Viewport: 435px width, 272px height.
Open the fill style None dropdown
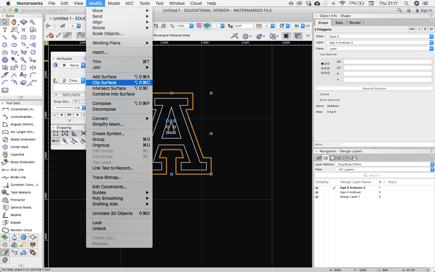72,65
